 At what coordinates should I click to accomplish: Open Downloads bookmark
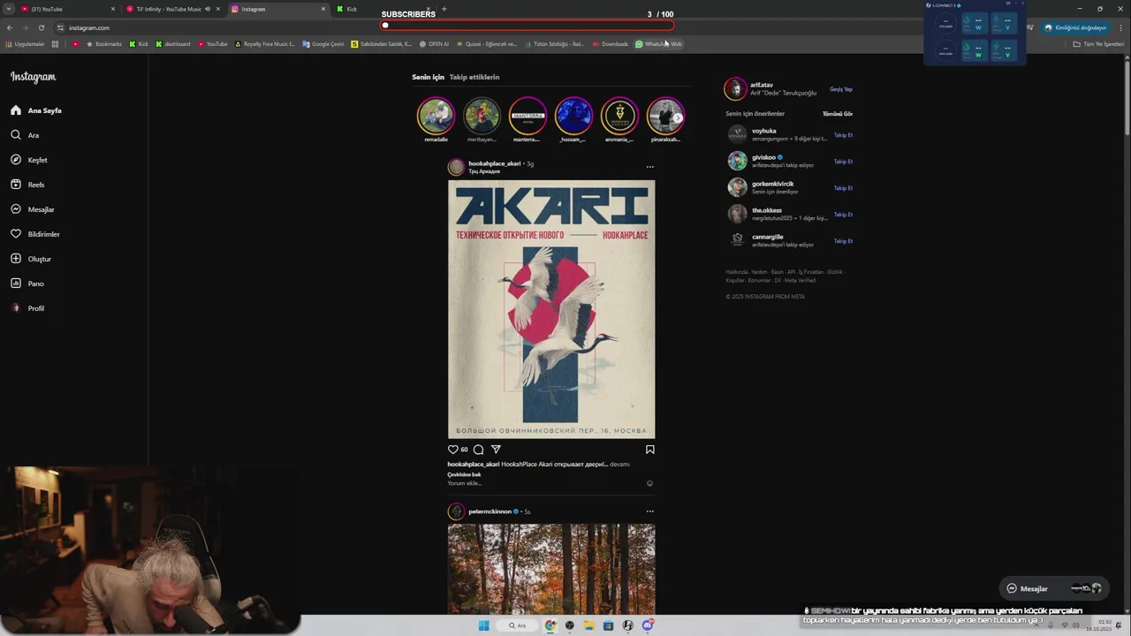pos(611,44)
